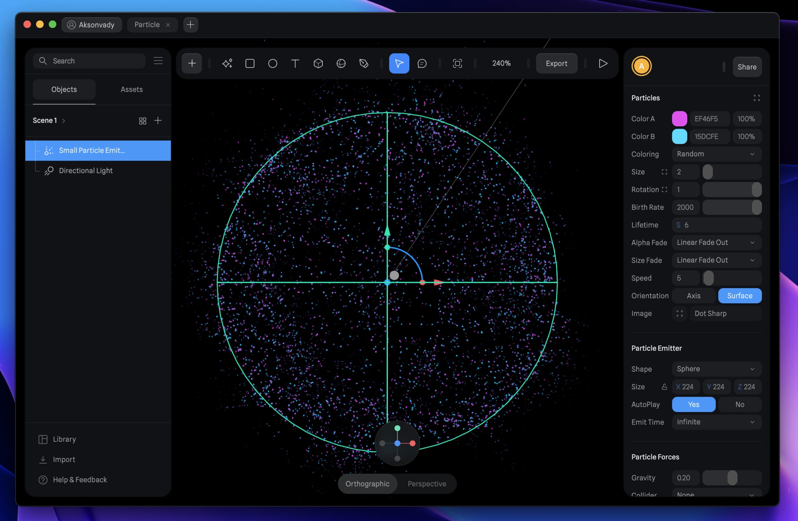The image size is (798, 521).
Task: Select the Small Particle Emitter layer
Action: (x=92, y=150)
